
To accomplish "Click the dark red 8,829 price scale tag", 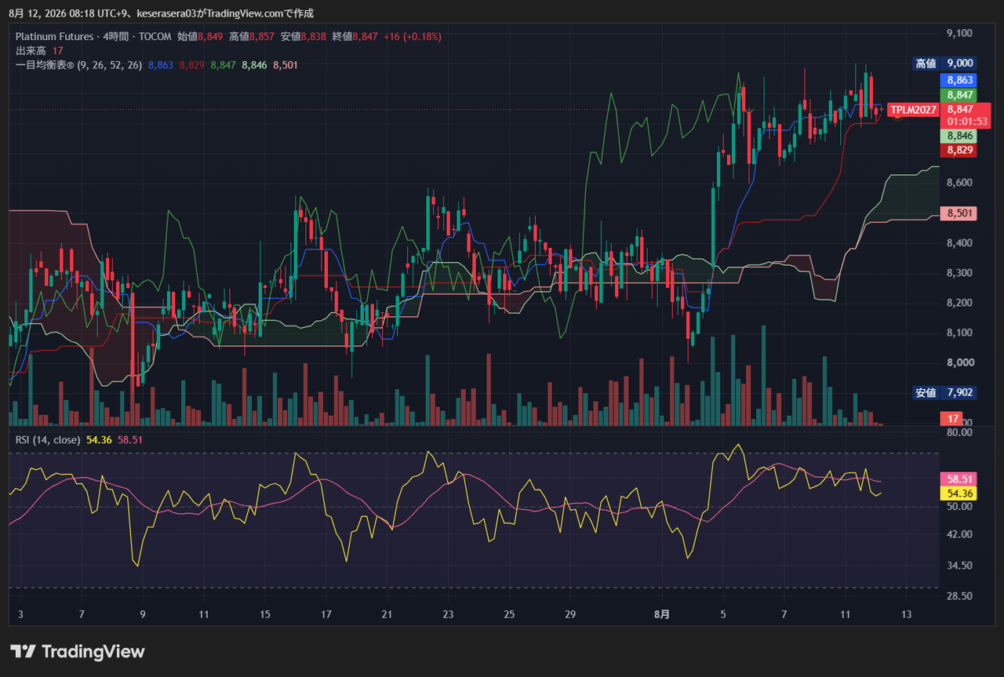I will (958, 150).
